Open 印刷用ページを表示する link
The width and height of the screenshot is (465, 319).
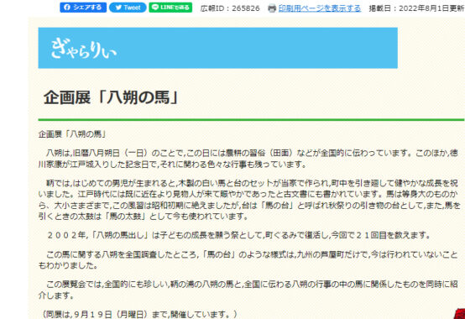tap(320, 8)
